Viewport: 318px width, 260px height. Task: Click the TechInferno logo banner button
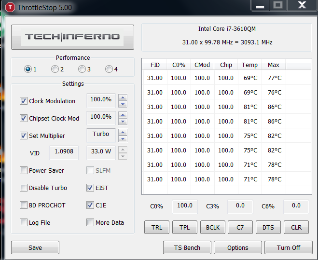[x=72, y=37]
